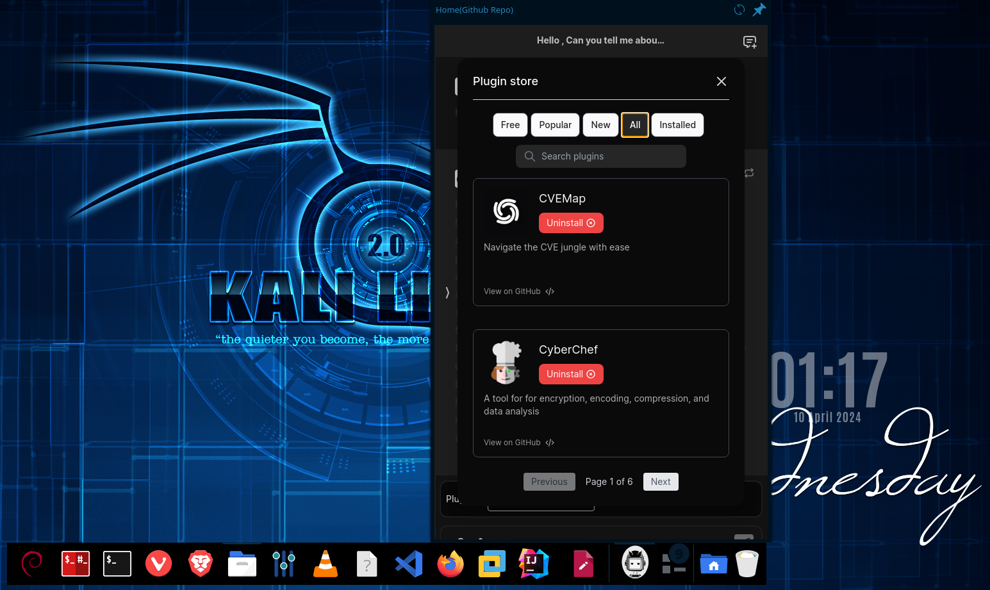Select the Popular plugins filter
This screenshot has height=590, width=990.
555,125
